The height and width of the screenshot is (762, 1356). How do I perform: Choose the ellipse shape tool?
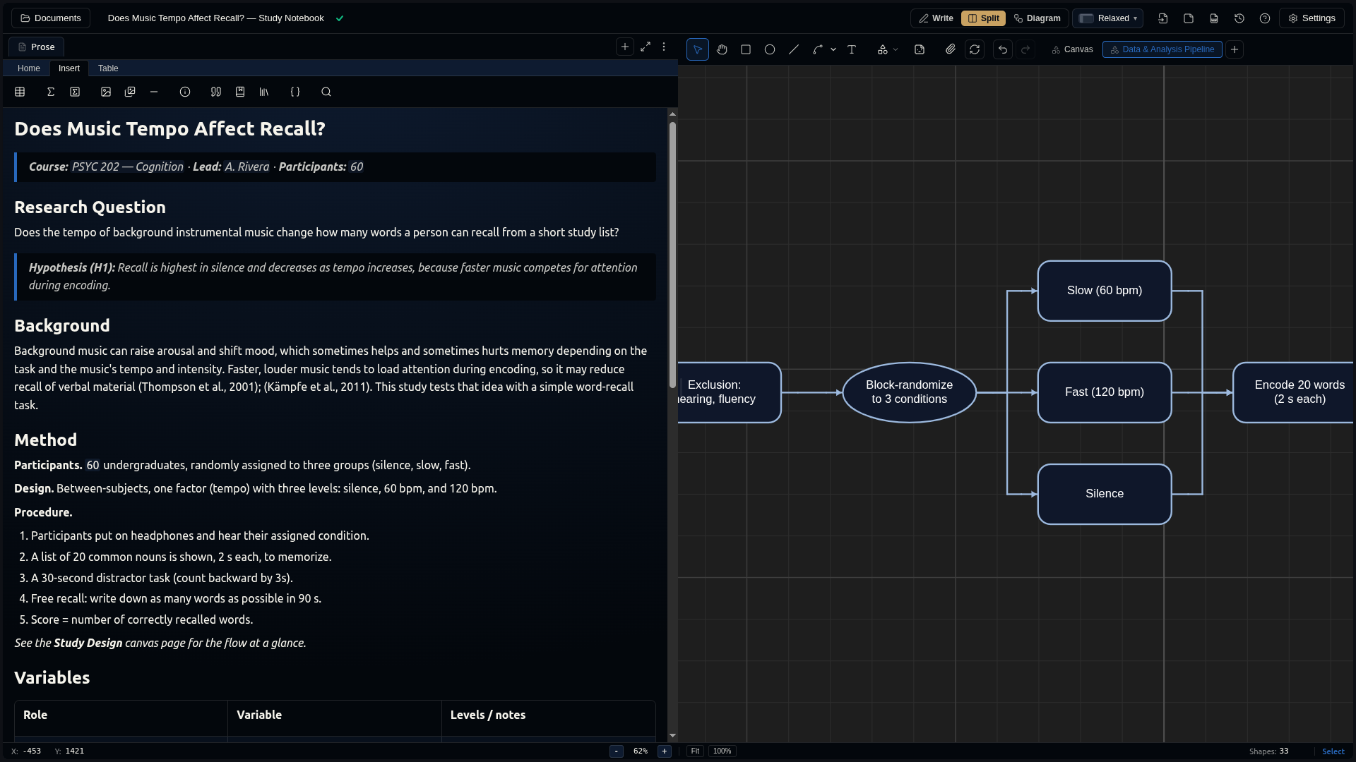click(770, 49)
